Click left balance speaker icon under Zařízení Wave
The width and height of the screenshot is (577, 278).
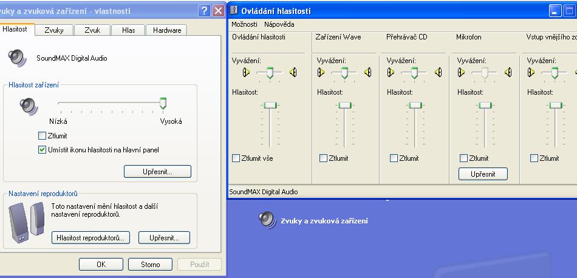click(x=321, y=72)
